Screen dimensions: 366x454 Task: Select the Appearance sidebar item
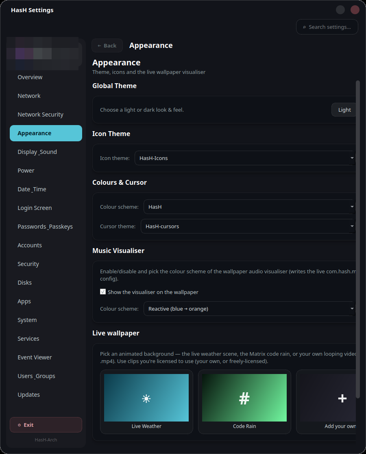[x=46, y=133]
